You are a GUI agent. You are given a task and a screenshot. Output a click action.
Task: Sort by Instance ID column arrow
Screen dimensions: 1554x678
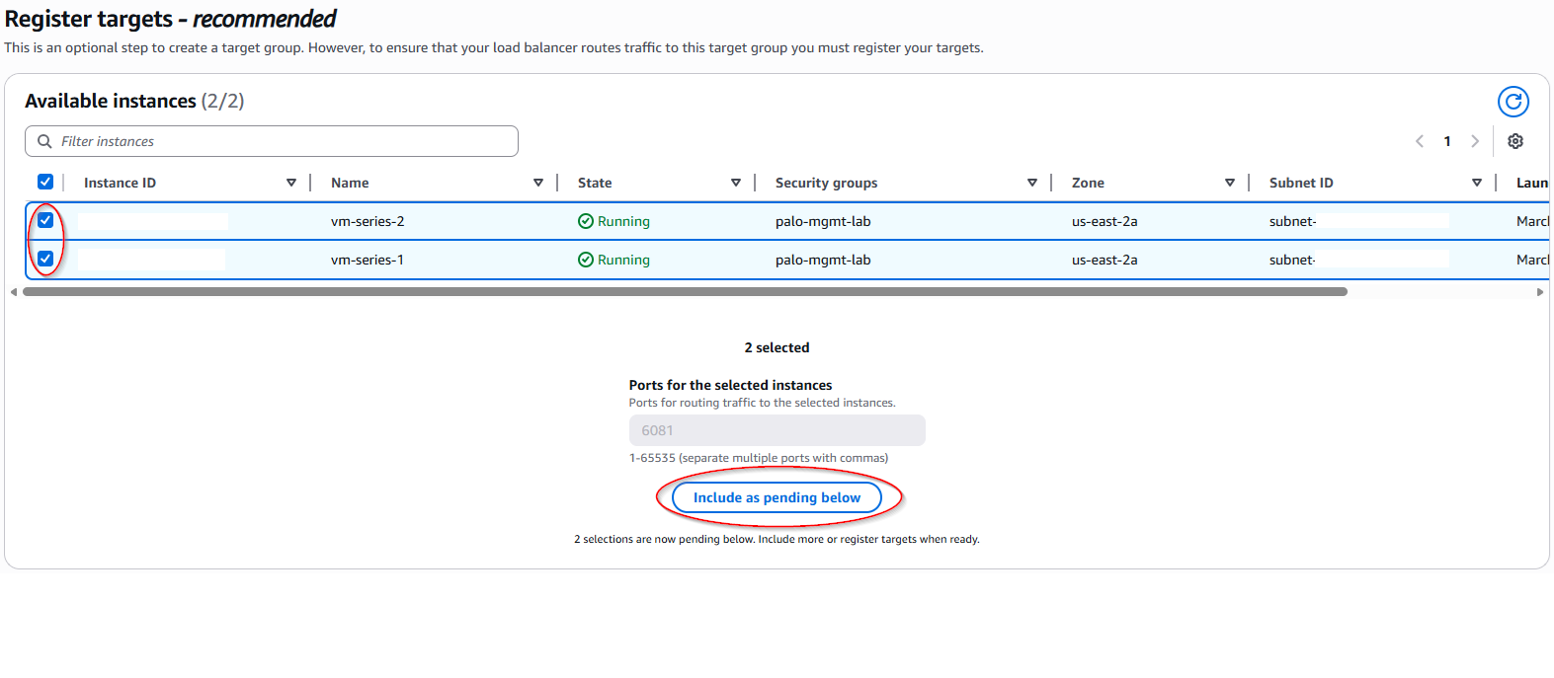tap(291, 183)
